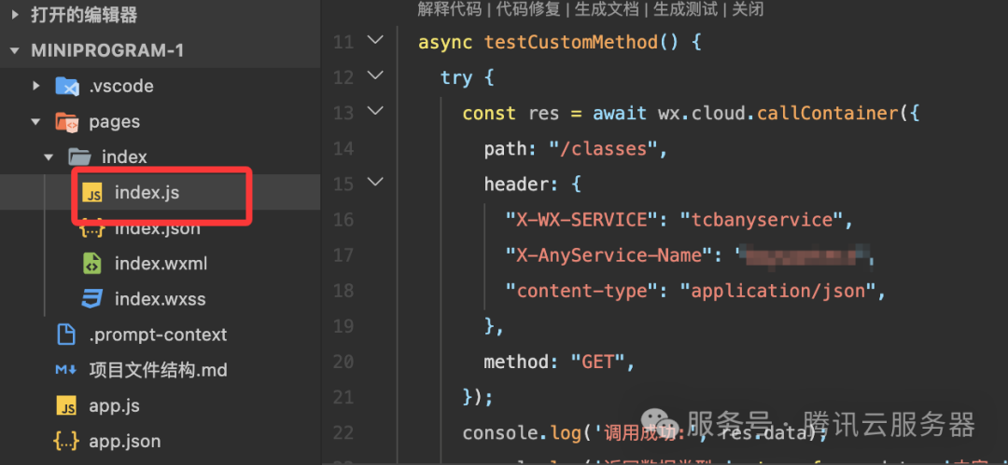
Task: Expand the .vscode folder arrow
Action: (x=36, y=86)
